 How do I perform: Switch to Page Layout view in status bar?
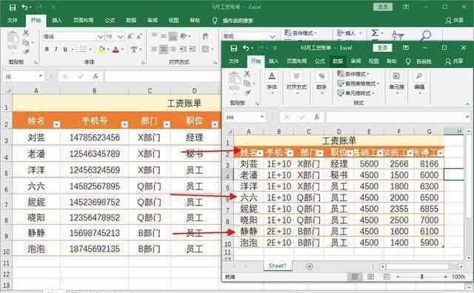click(370, 277)
